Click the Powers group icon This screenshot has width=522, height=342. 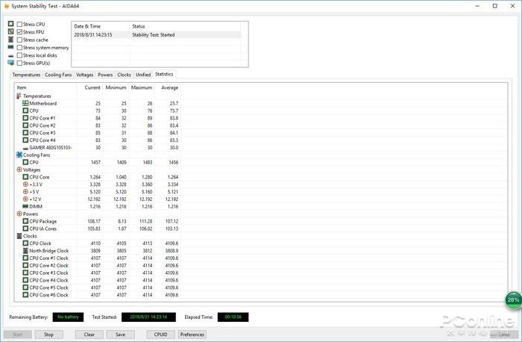pyautogui.click(x=19, y=214)
